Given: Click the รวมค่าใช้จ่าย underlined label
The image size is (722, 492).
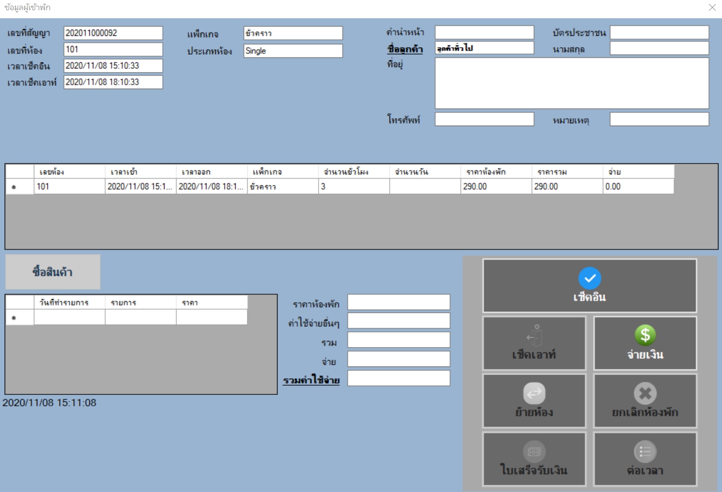Looking at the screenshot, I should pyautogui.click(x=311, y=380).
